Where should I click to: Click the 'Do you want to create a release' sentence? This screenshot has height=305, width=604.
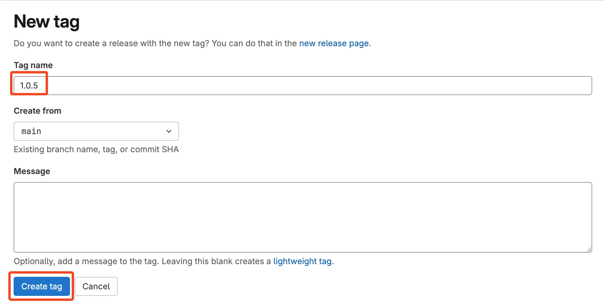154,43
